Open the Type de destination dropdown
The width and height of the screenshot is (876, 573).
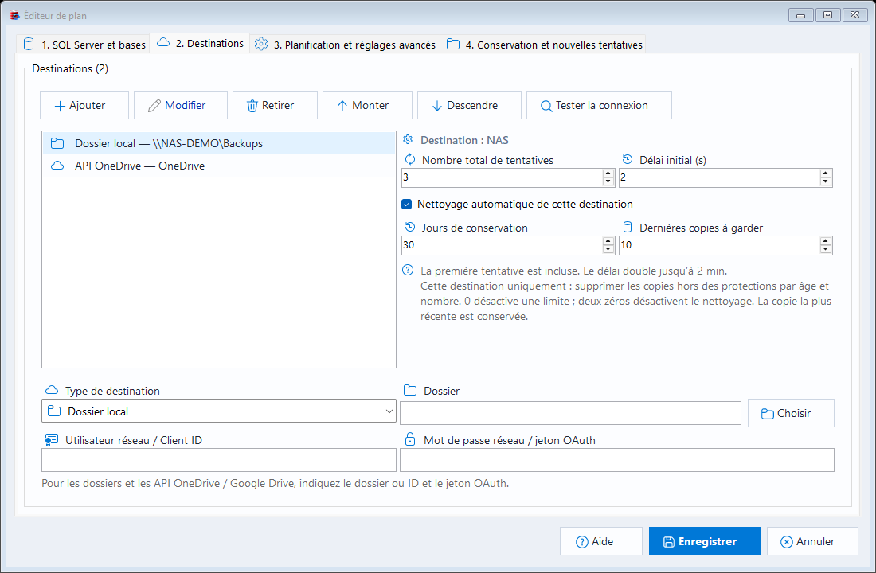219,411
